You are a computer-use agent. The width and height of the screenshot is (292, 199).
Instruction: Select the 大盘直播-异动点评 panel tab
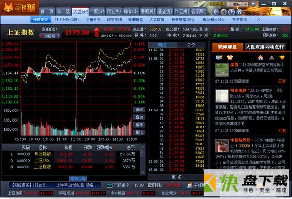(265, 47)
